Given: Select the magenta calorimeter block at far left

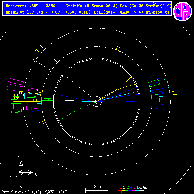Looking at the screenshot, I should 15,85.
